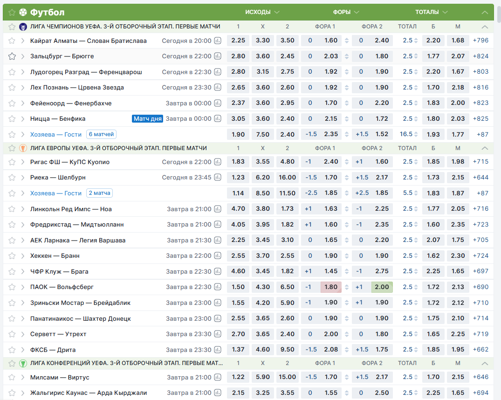The width and height of the screenshot is (501, 400).
Task: Click the football icon next to Футбол
Action: pyautogui.click(x=23, y=12)
